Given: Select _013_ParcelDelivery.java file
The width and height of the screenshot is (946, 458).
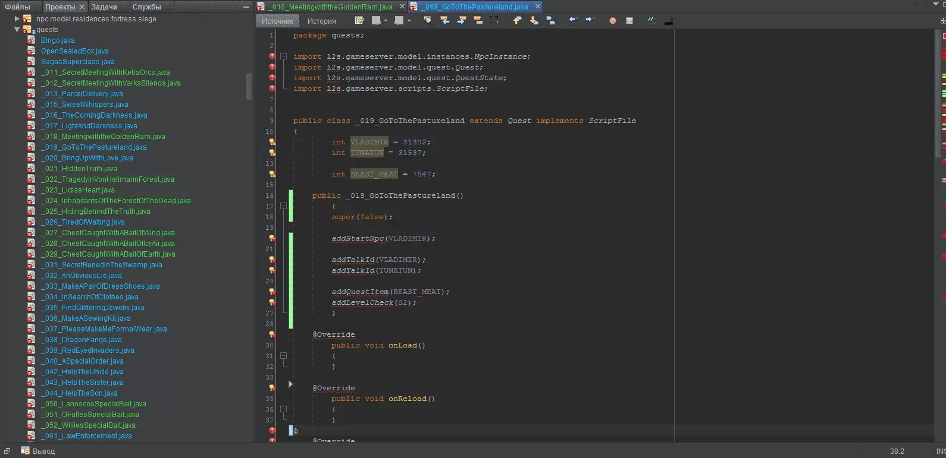Looking at the screenshot, I should click(82, 94).
